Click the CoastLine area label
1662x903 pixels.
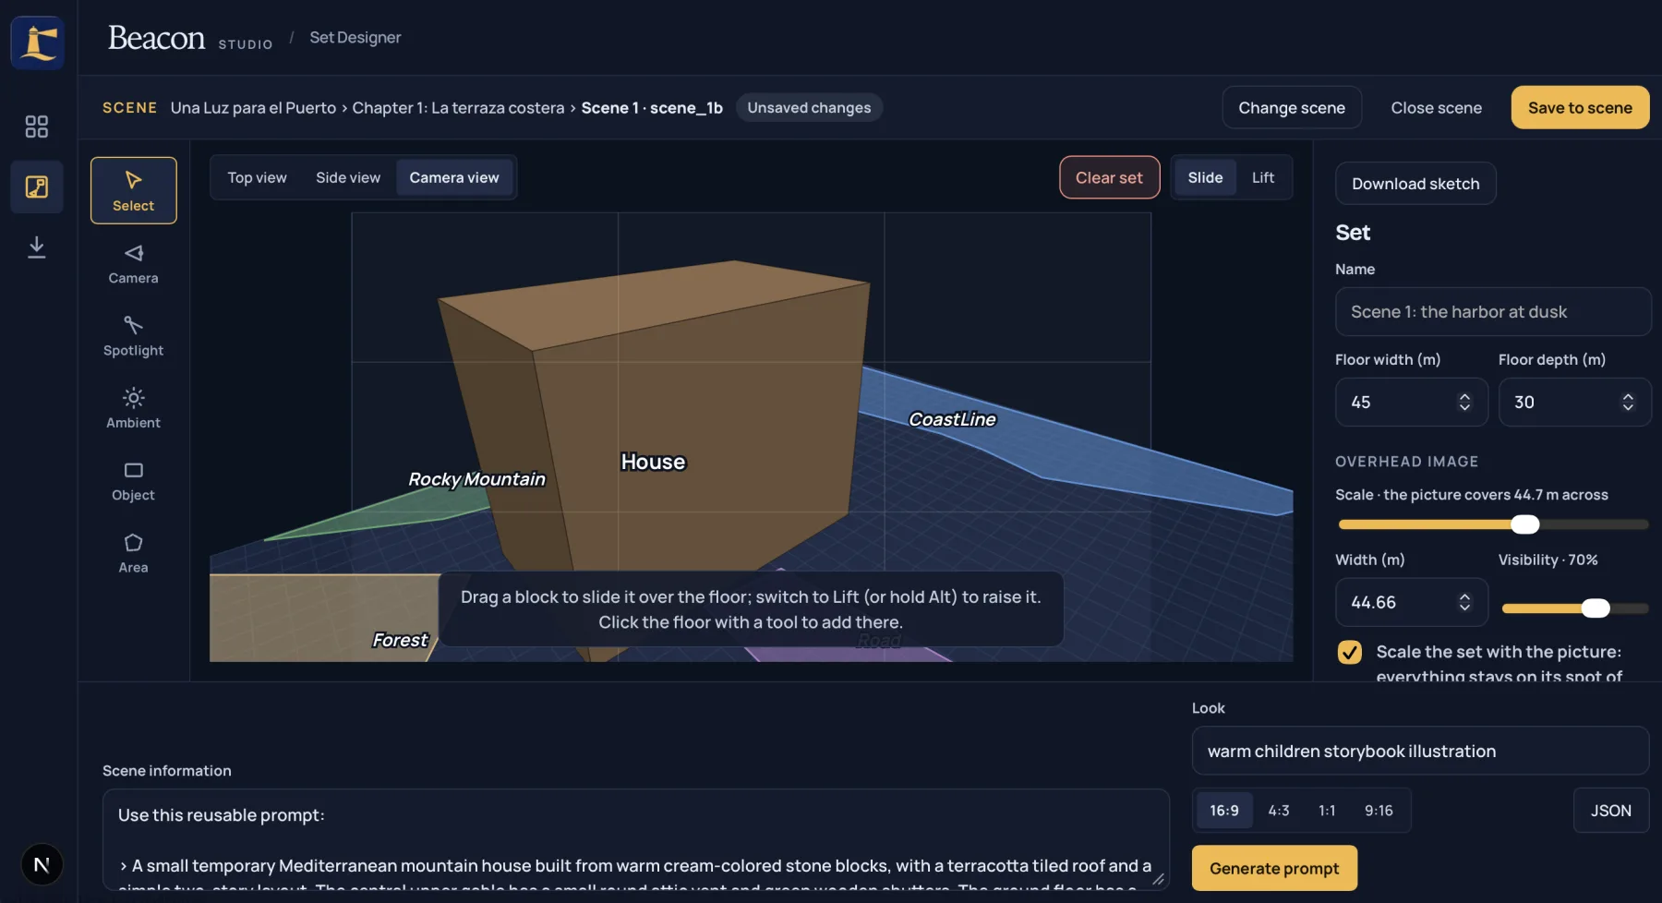pyautogui.click(x=952, y=419)
